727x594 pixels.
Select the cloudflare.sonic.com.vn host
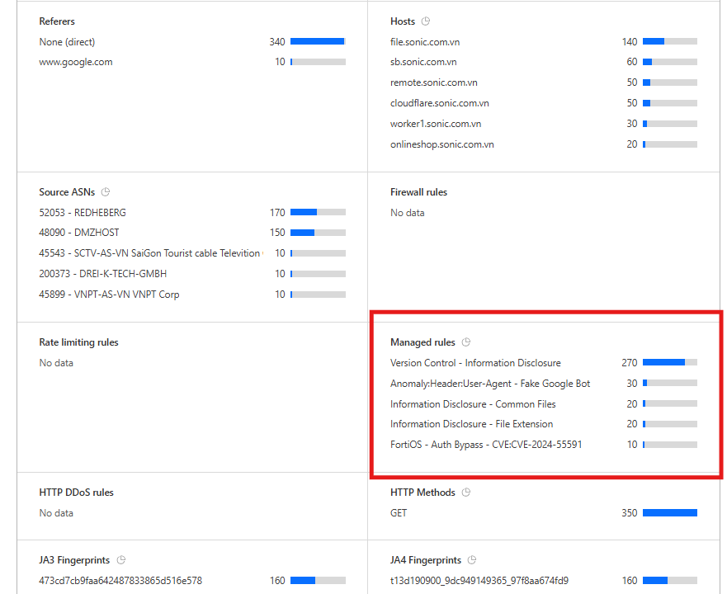(x=439, y=103)
